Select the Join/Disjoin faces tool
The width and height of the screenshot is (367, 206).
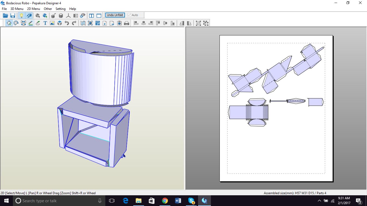tap(23, 23)
